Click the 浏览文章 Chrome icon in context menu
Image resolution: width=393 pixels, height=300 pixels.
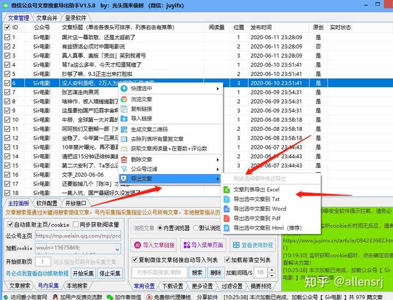point(124,99)
